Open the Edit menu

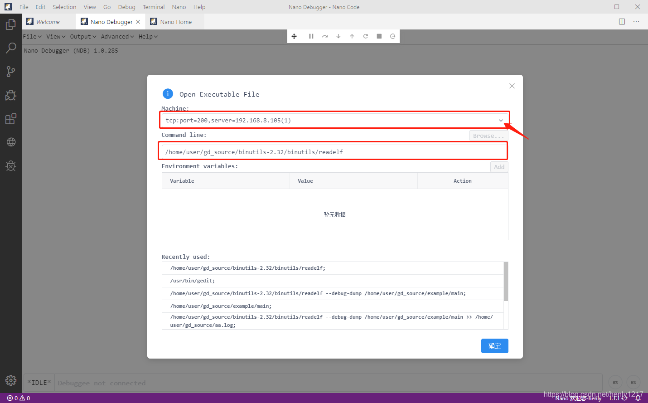pos(40,7)
